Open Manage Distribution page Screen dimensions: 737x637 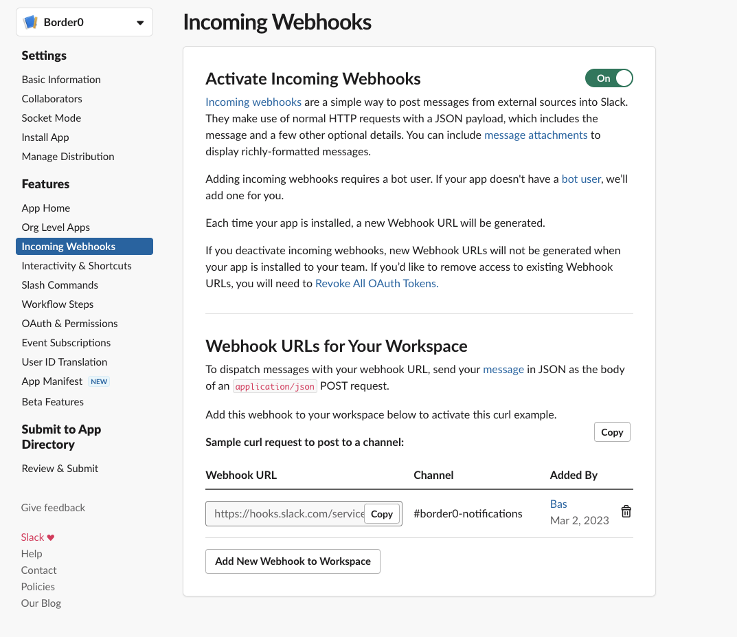[68, 157]
